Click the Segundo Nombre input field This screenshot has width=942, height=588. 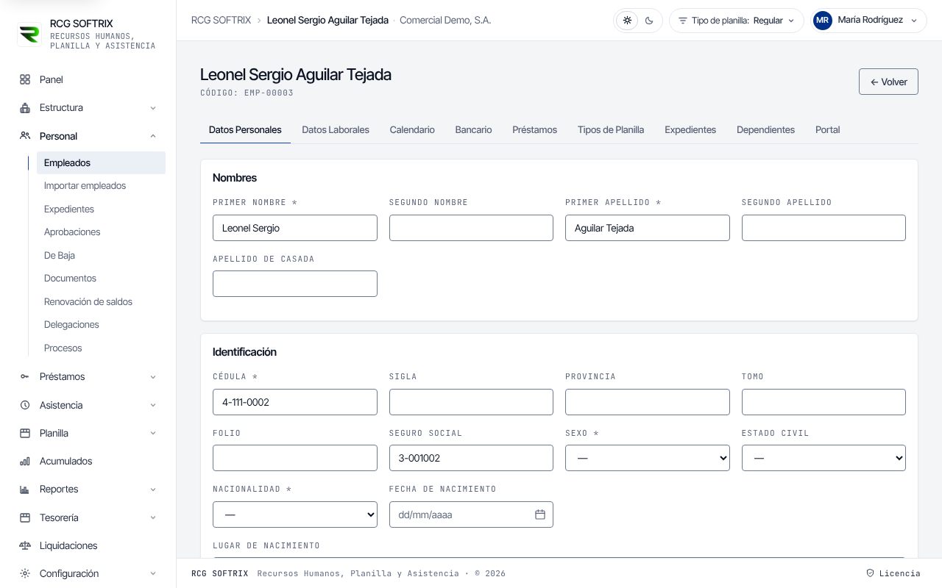(471, 228)
